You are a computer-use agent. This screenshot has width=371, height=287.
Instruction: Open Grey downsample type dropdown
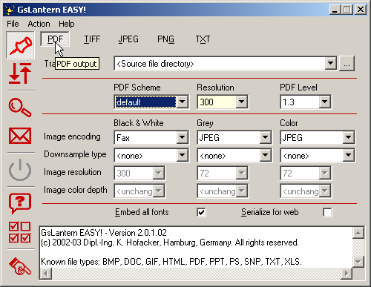click(266, 155)
